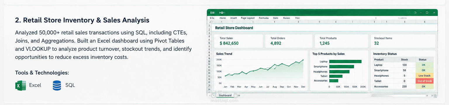Click the "Inventory Status" table title
The height and width of the screenshot is (105, 449).
pyautogui.click(x=385, y=54)
